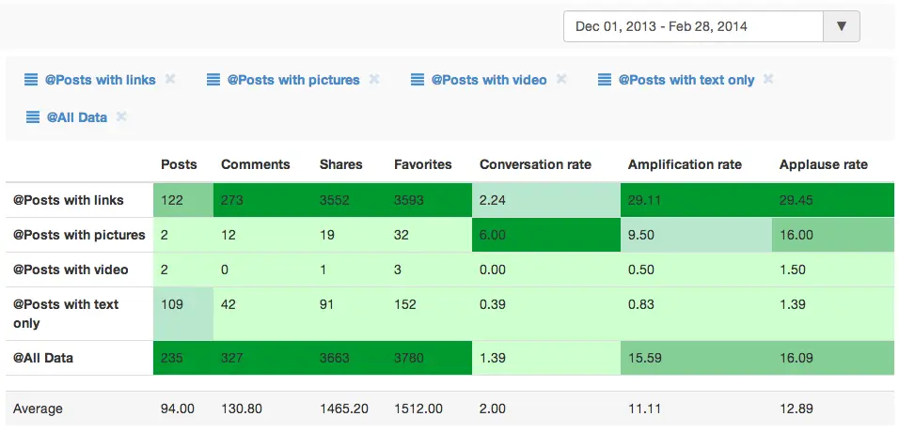Open the date range dropdown arrow
The image size is (899, 432).
pyautogui.click(x=841, y=26)
